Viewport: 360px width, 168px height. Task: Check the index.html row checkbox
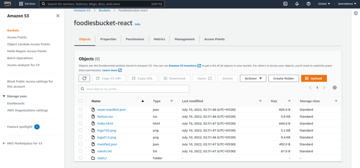pos(80,123)
